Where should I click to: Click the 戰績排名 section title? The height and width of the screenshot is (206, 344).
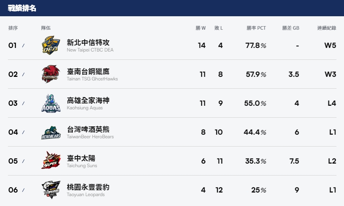pyautogui.click(x=22, y=8)
